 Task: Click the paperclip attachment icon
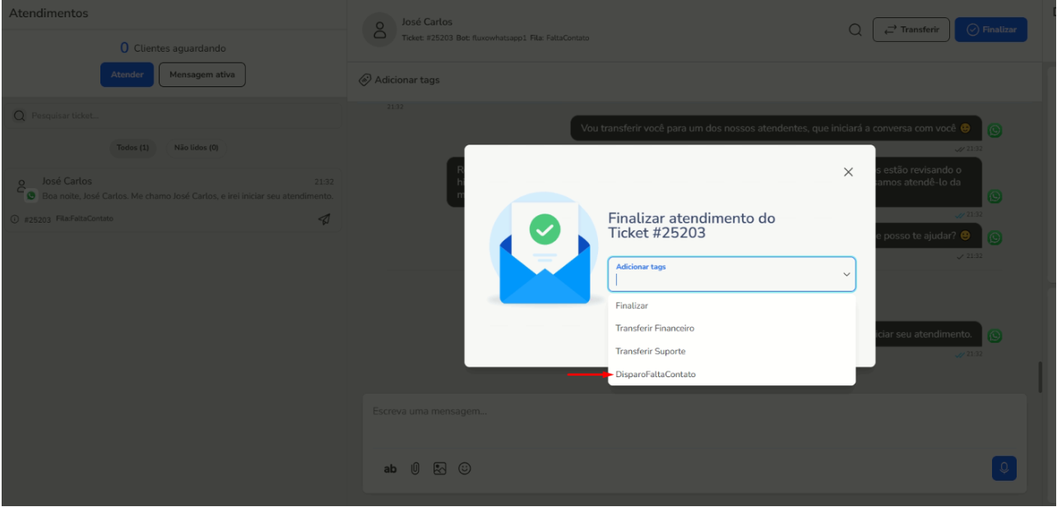[415, 468]
